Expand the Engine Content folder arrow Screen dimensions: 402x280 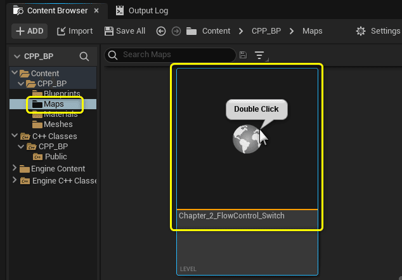pyautogui.click(x=15, y=168)
